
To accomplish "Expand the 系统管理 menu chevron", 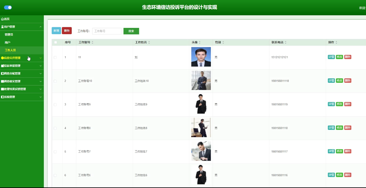I will [41, 97].
